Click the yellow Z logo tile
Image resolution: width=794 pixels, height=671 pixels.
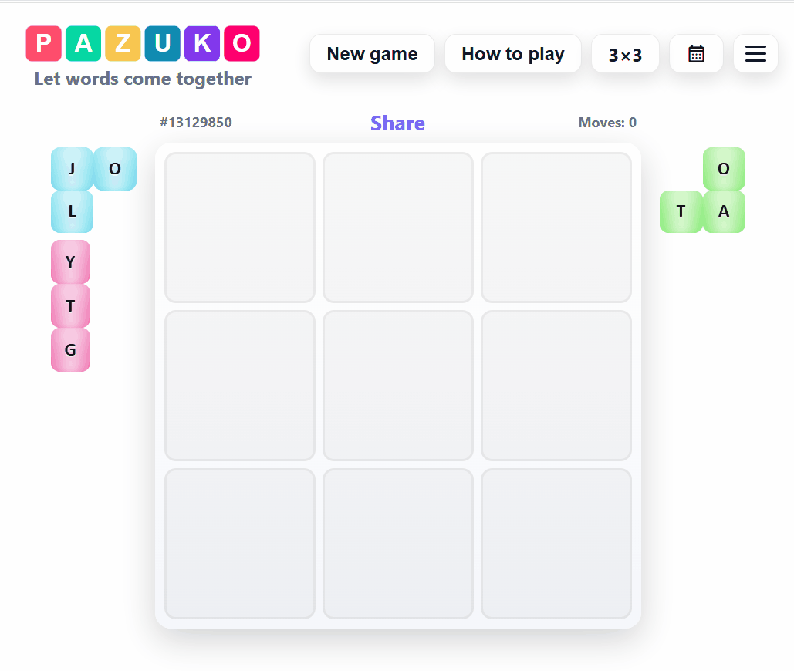[x=123, y=44]
